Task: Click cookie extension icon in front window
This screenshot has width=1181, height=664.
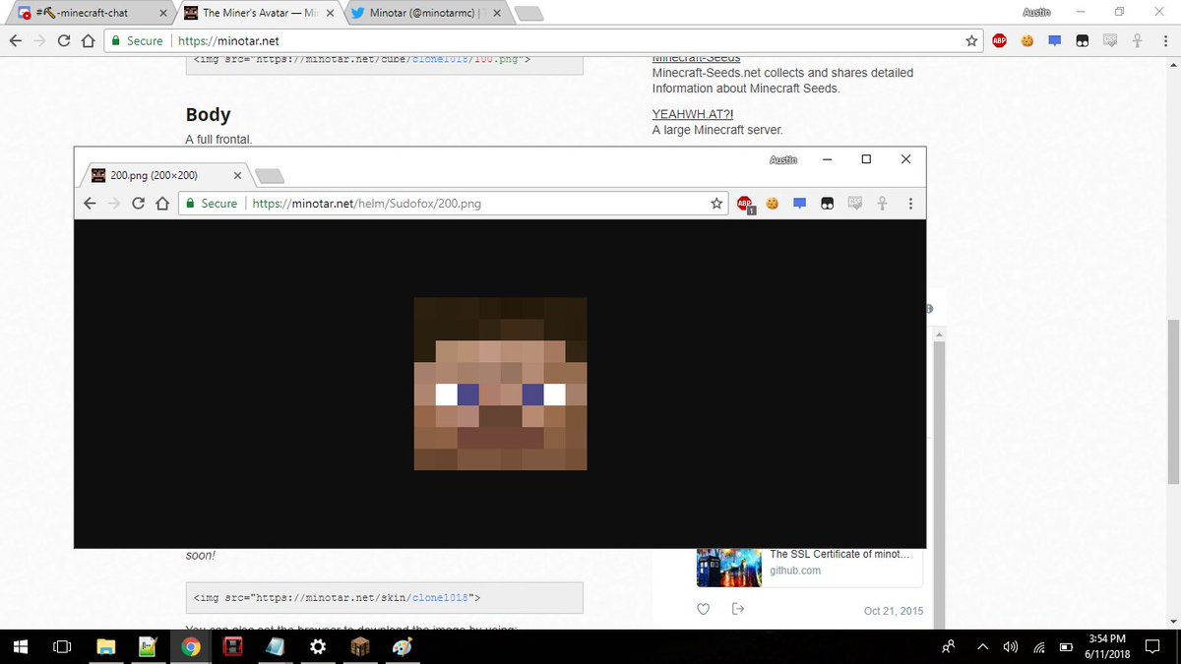Action: [x=773, y=204]
